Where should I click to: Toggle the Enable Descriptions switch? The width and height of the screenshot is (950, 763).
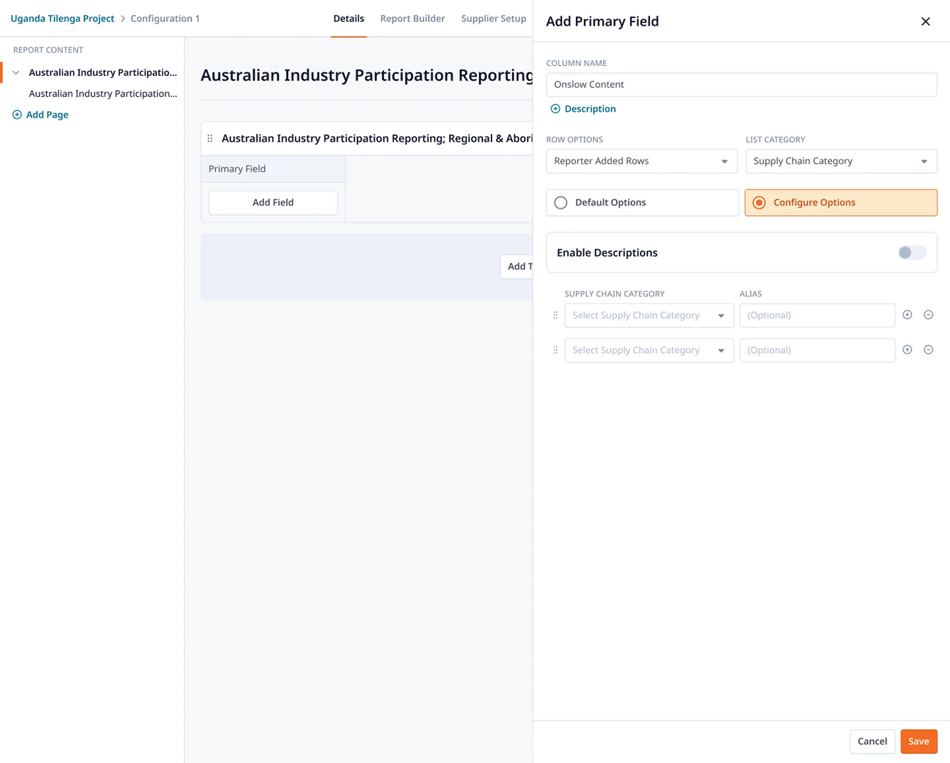coord(912,253)
